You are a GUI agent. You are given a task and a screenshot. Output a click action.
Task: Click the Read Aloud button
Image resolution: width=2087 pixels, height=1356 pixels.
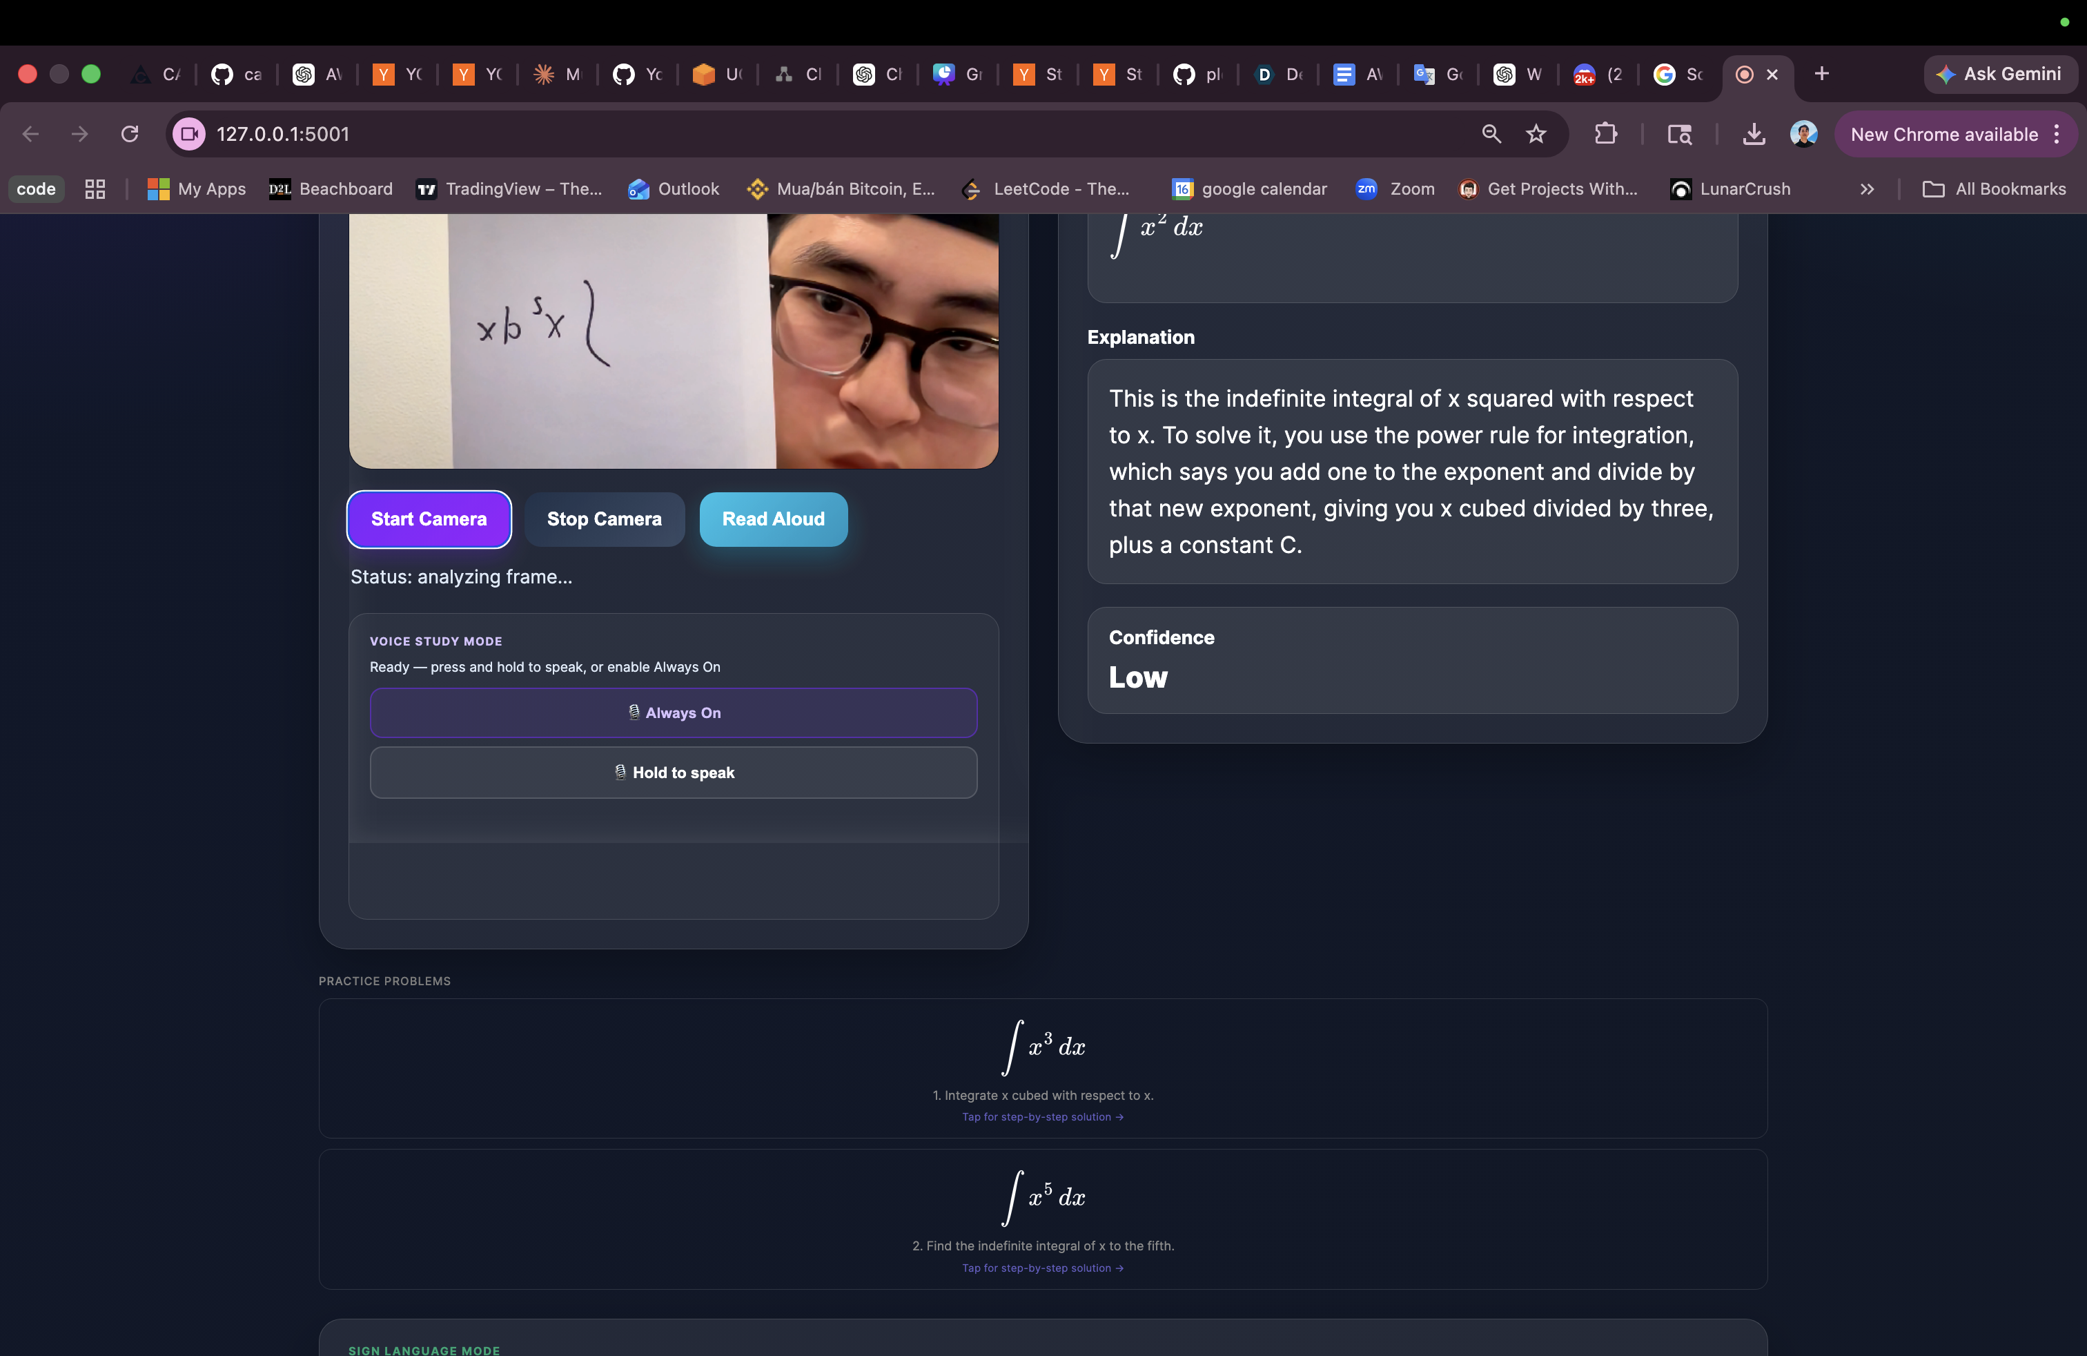[x=772, y=519]
